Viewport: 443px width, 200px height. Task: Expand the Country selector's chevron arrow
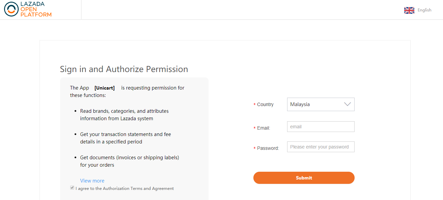[x=348, y=104]
